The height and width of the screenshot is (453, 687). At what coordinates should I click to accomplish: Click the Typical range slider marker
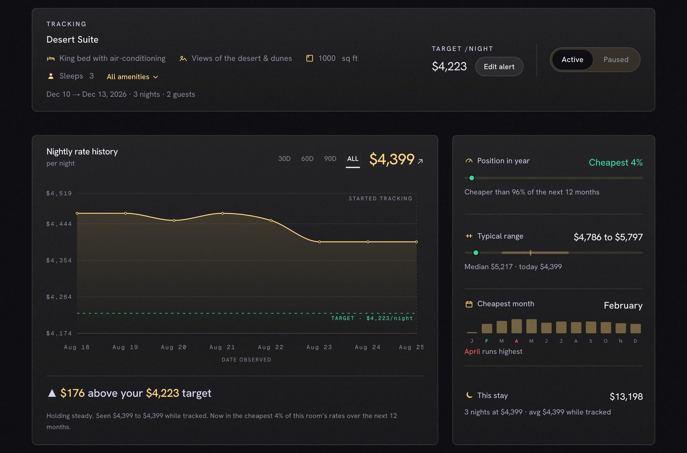pos(476,252)
